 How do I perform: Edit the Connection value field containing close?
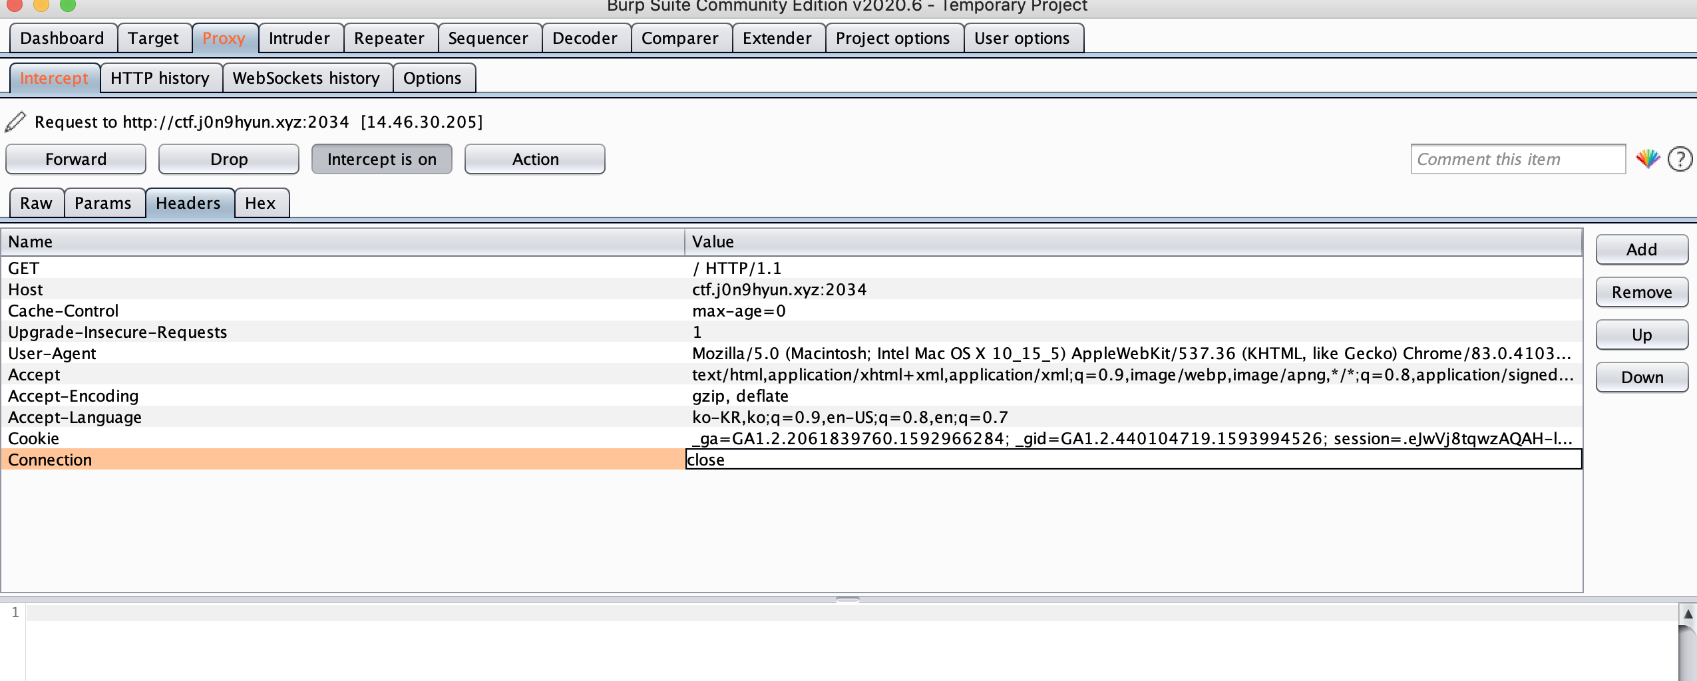[x=1133, y=460]
